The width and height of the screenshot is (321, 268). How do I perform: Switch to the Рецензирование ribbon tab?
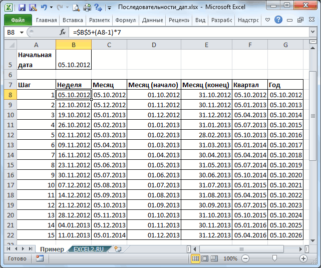[179, 20]
